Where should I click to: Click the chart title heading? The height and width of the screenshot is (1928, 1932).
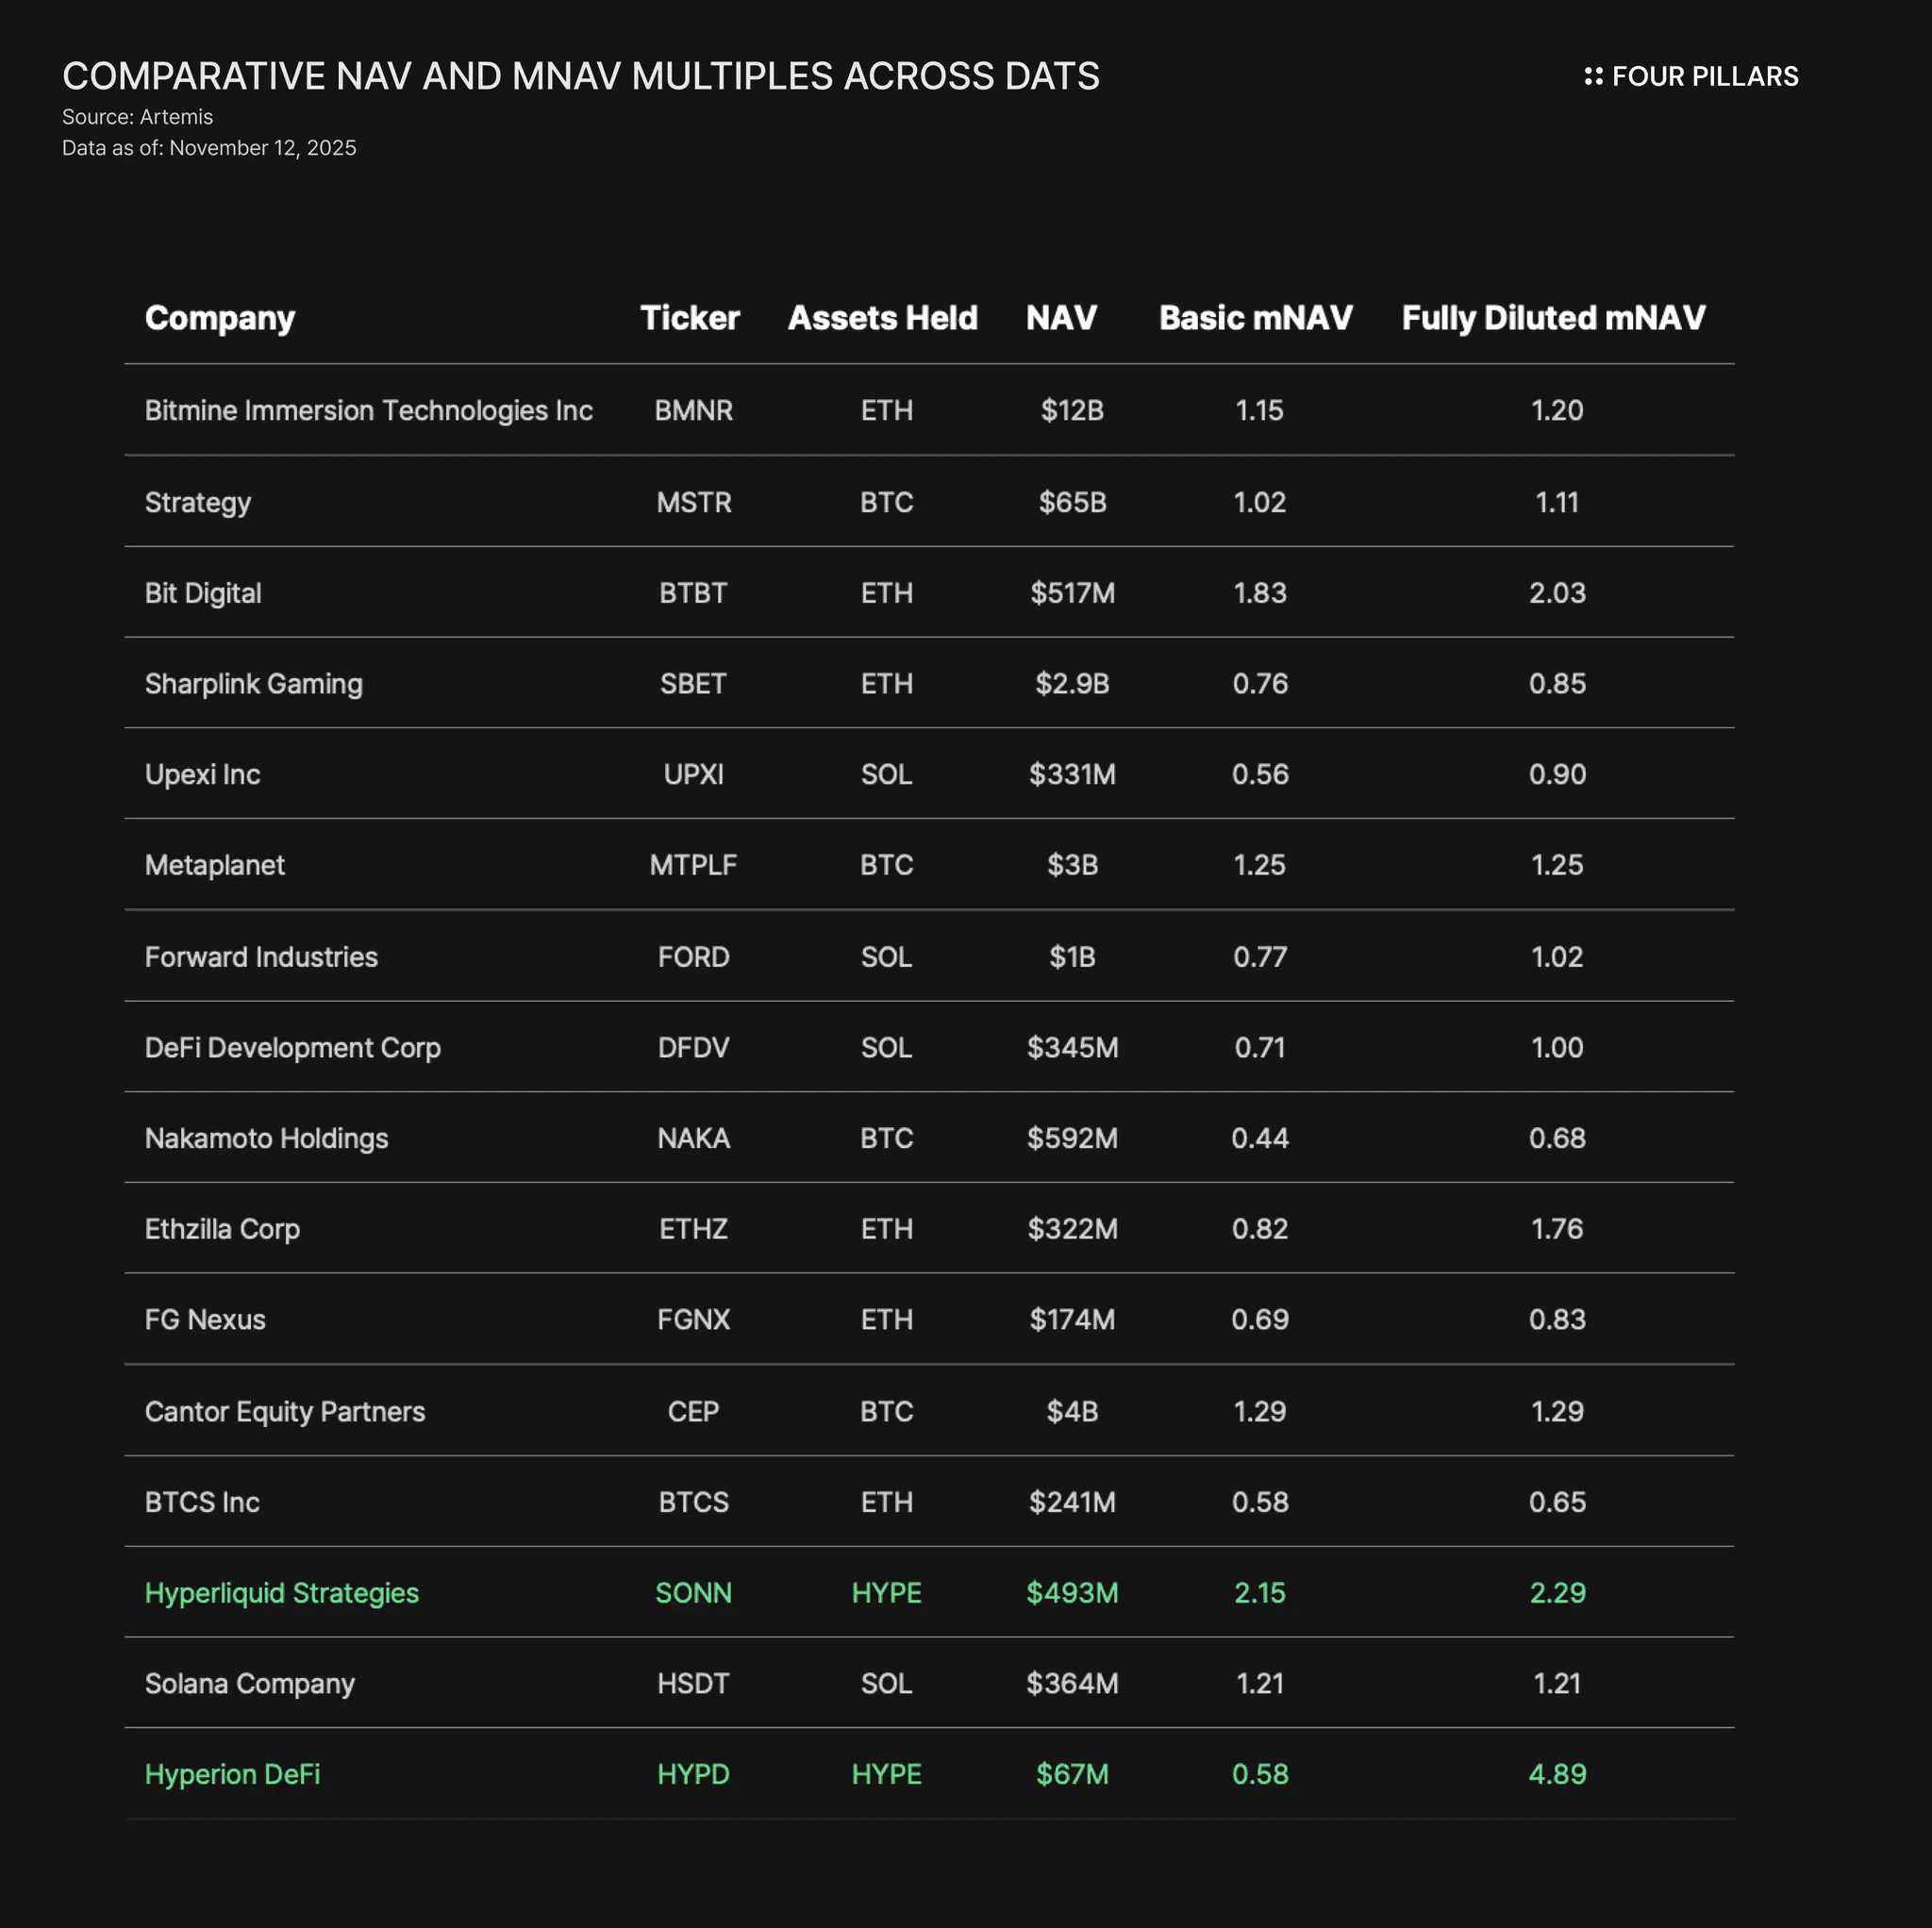point(580,76)
